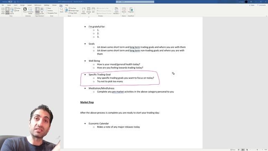This screenshot has height=151, width=268.
Task: Open the Mailings tab
Action: click(46, 5)
